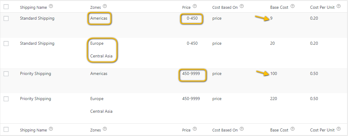Click help icon next to top Cost Per Unit
This screenshot has height=136, width=348.
[x=338, y=6]
